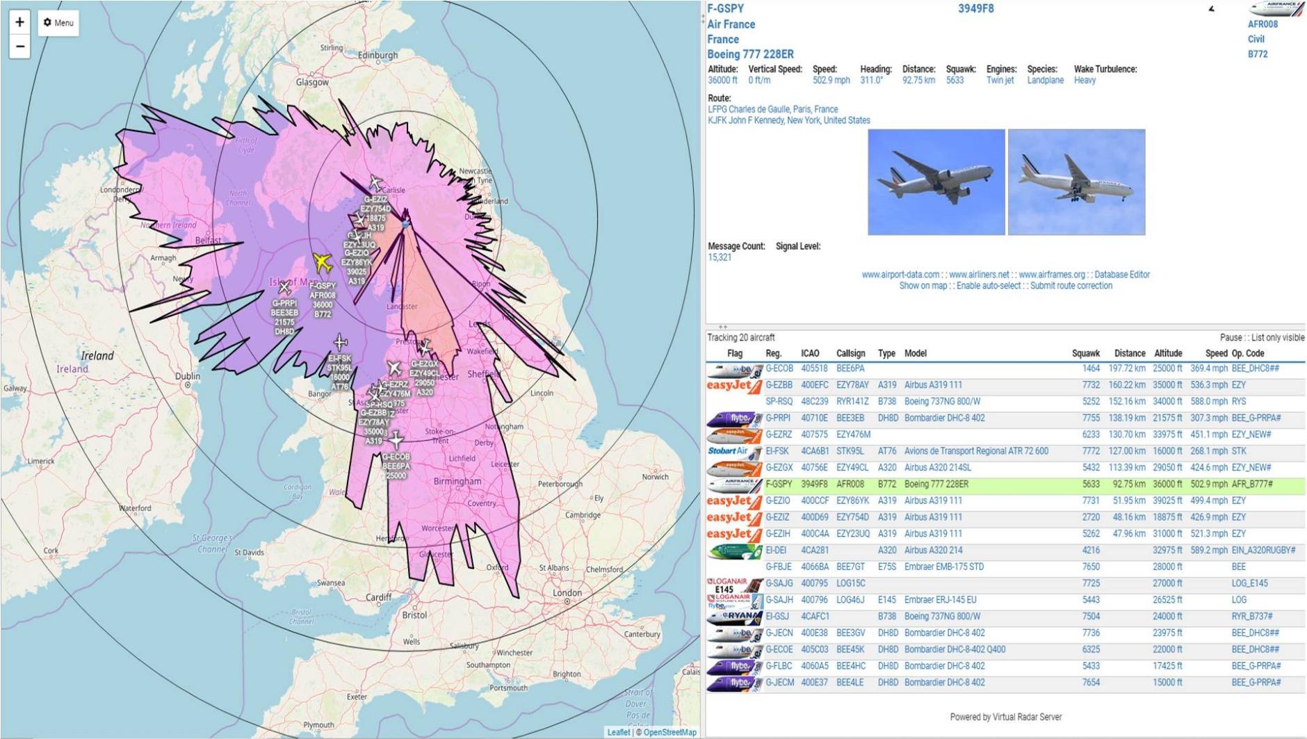Sort the list by Callsign column

(850, 353)
